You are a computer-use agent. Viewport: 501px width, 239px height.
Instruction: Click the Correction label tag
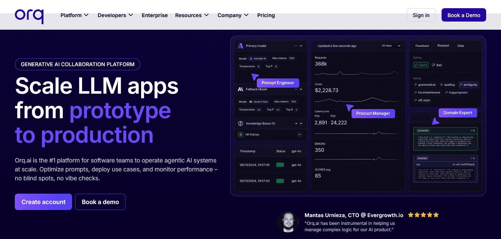[x=423, y=131]
